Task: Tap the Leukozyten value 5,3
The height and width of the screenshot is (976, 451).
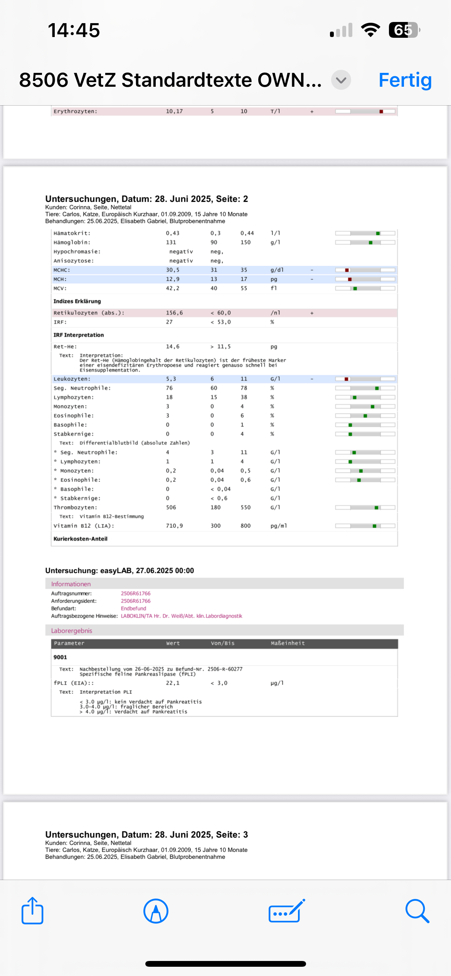Action: coord(171,379)
